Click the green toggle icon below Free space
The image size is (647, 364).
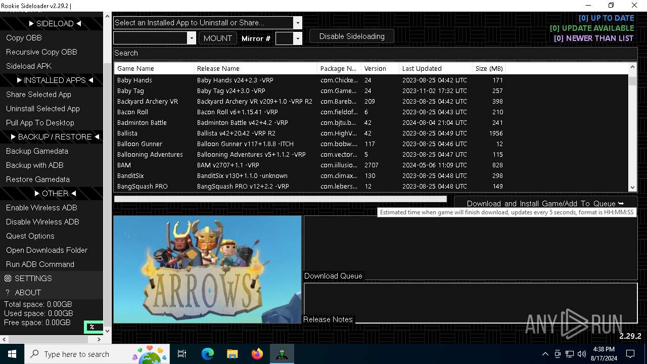click(93, 327)
